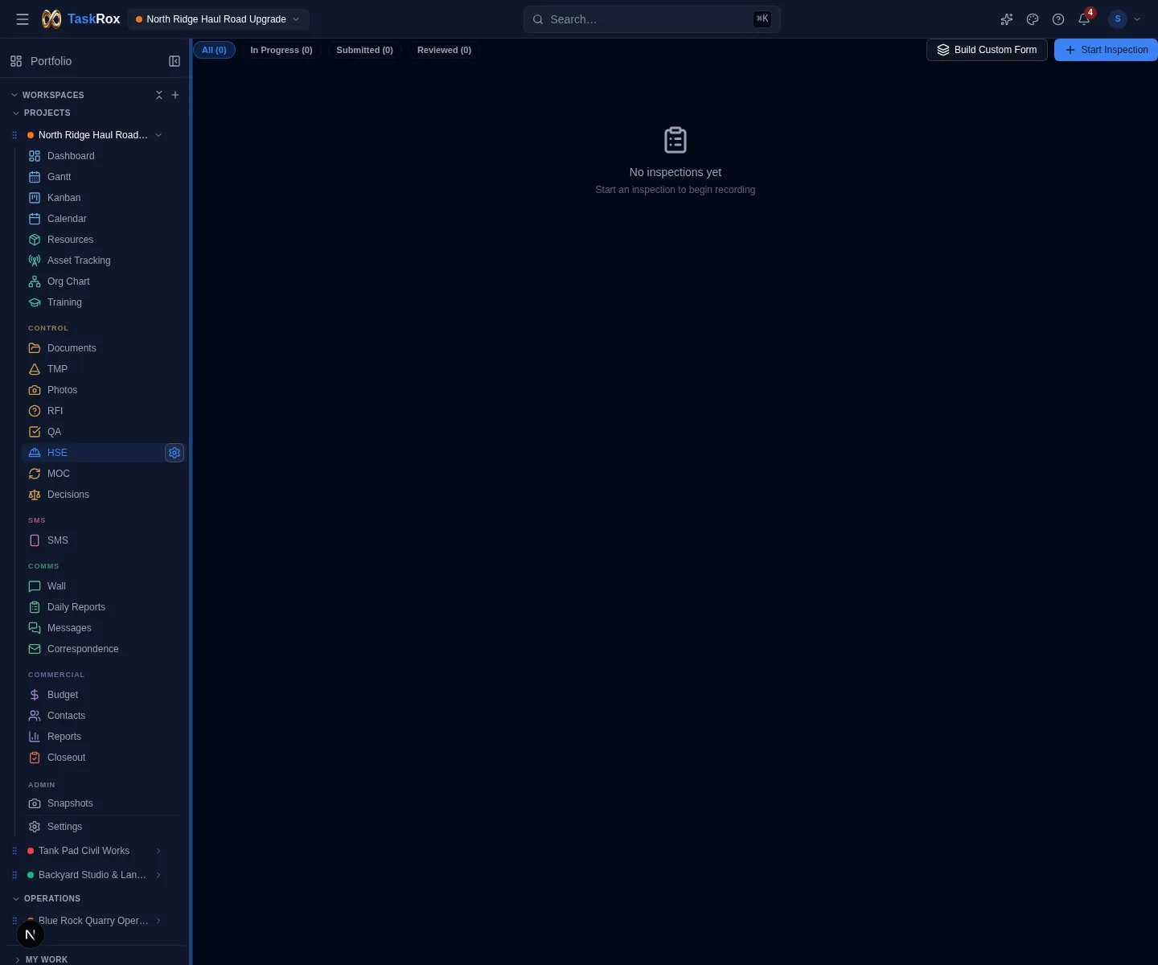Add a new workspace with plus icon
Image resolution: width=1158 pixels, height=965 pixels.
tap(175, 95)
